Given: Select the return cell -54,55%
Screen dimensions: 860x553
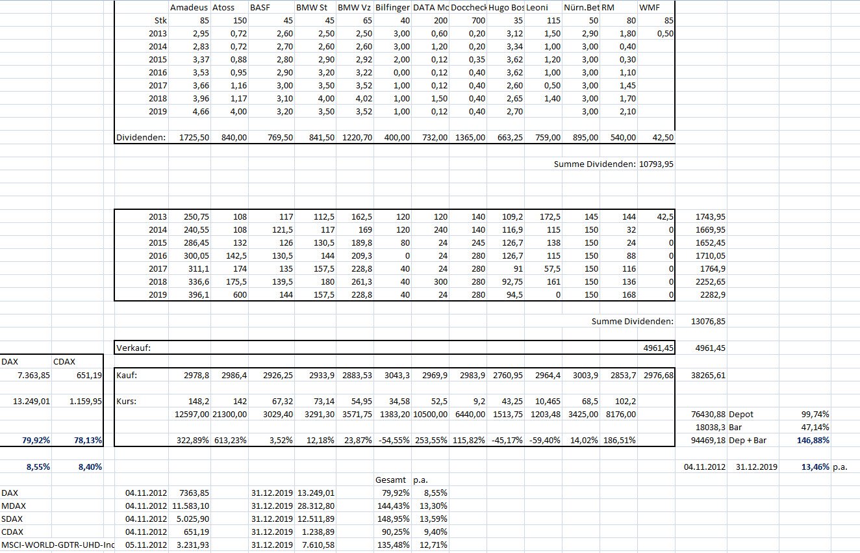Looking at the screenshot, I should pyautogui.click(x=394, y=441).
